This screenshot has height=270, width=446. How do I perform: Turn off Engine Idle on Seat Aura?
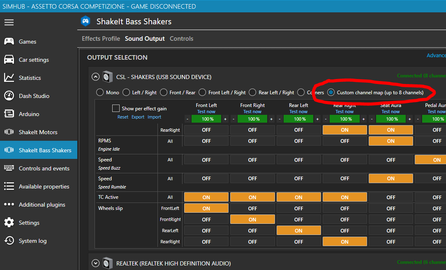(391, 141)
